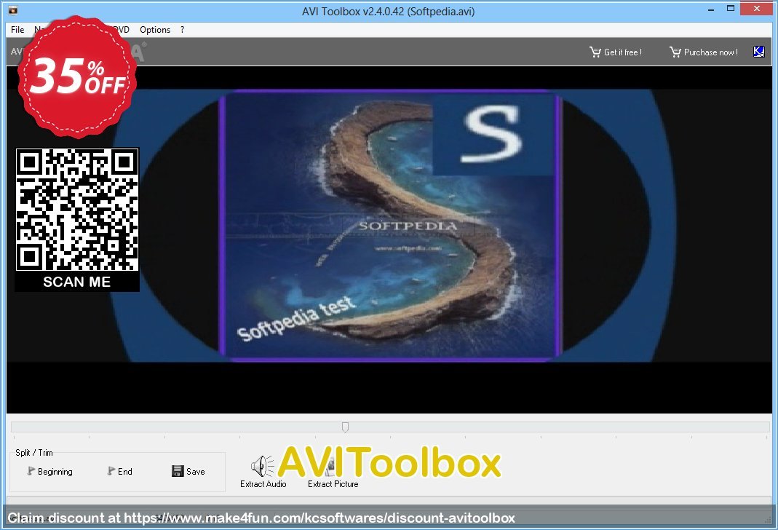
Task: Click the Extract Audio speaker icon
Action: tap(262, 466)
